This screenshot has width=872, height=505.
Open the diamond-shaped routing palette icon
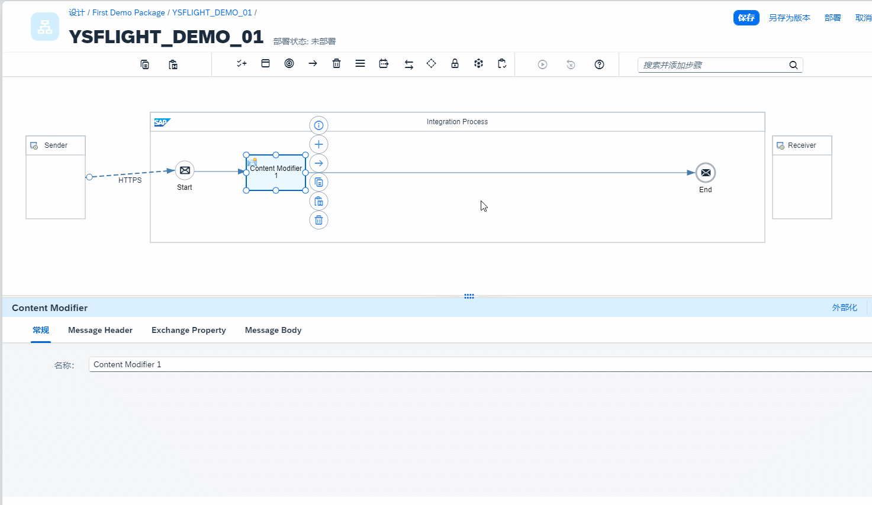pos(431,64)
